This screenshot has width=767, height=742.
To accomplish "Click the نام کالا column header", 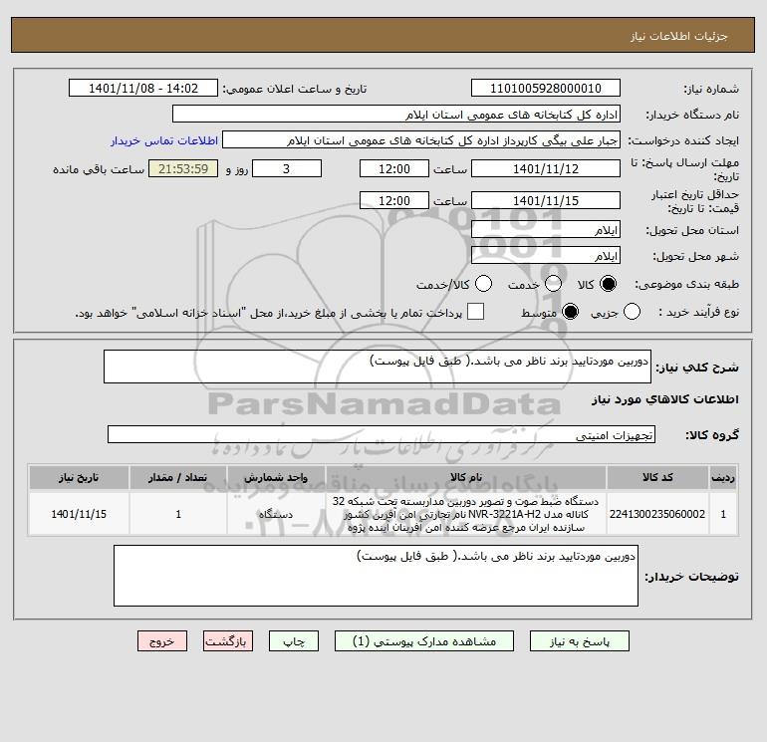I will click(x=466, y=477).
